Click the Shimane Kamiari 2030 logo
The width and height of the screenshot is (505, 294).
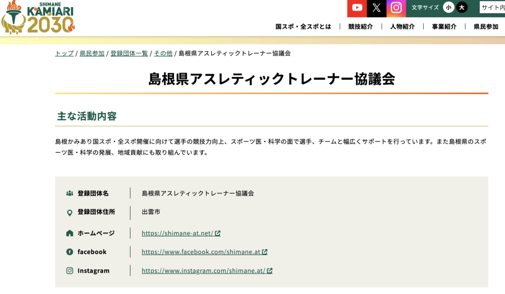coord(38,18)
